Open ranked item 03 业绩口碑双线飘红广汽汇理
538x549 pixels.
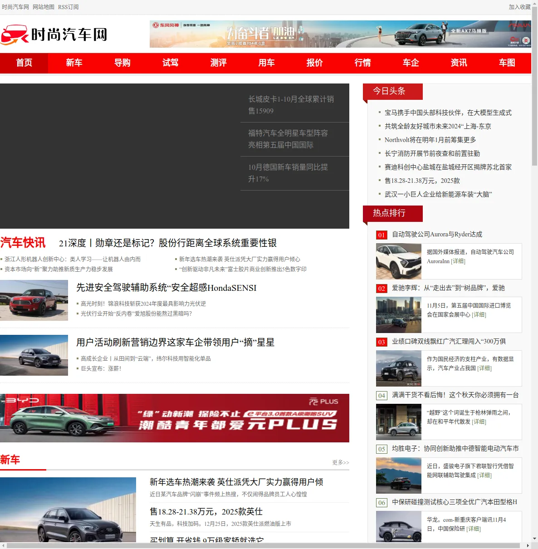pos(449,342)
